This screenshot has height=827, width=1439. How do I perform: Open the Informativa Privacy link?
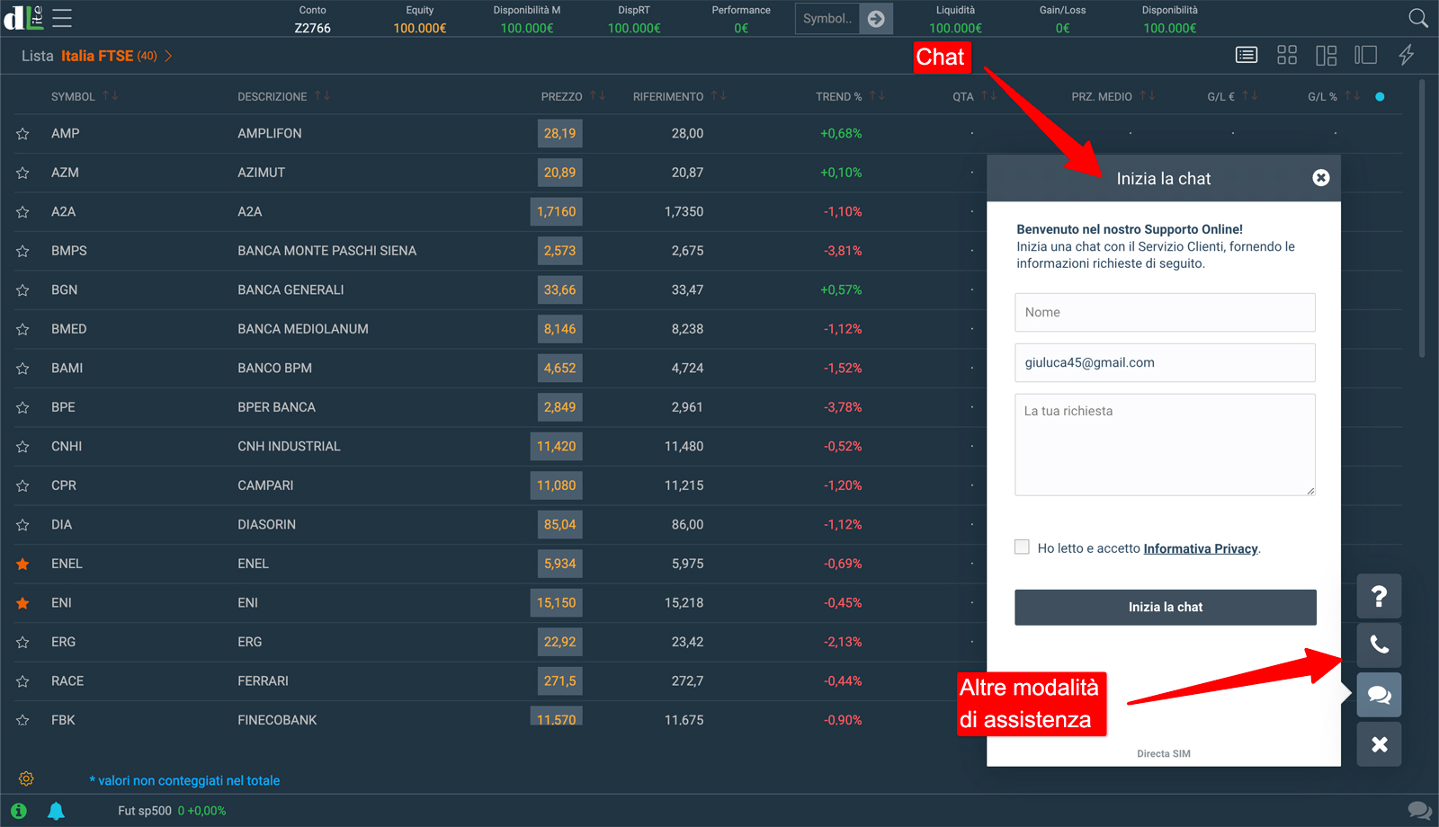point(1200,548)
